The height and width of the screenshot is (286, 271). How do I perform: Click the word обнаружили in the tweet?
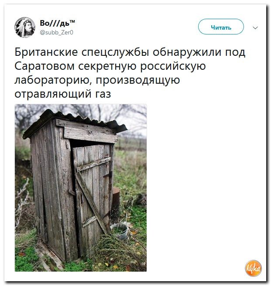click(187, 52)
